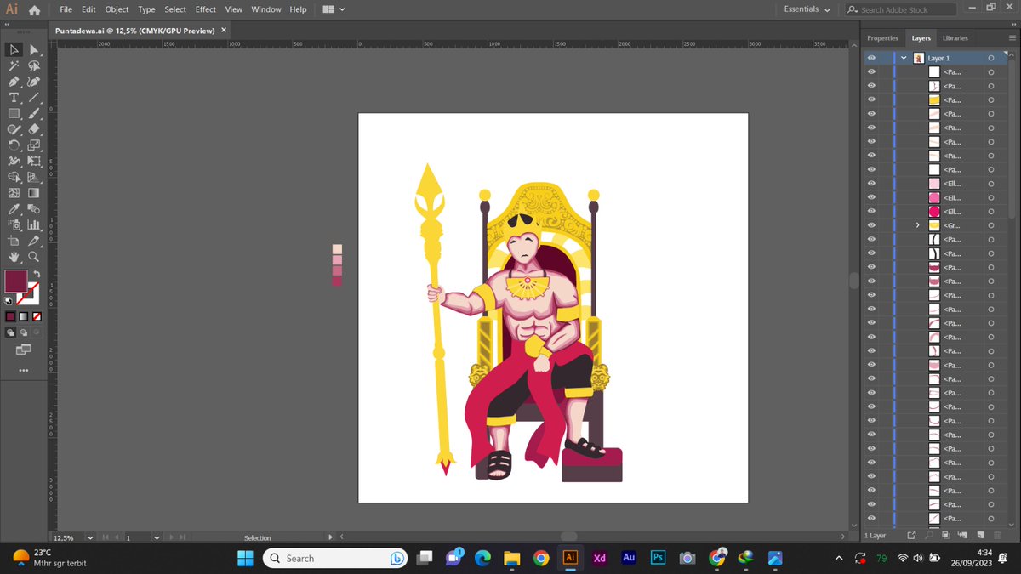Open the Arrange Documents dropdown
This screenshot has width=1021, height=574.
pos(334,9)
